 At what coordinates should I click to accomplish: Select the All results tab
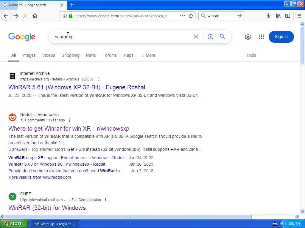[x=13, y=55]
